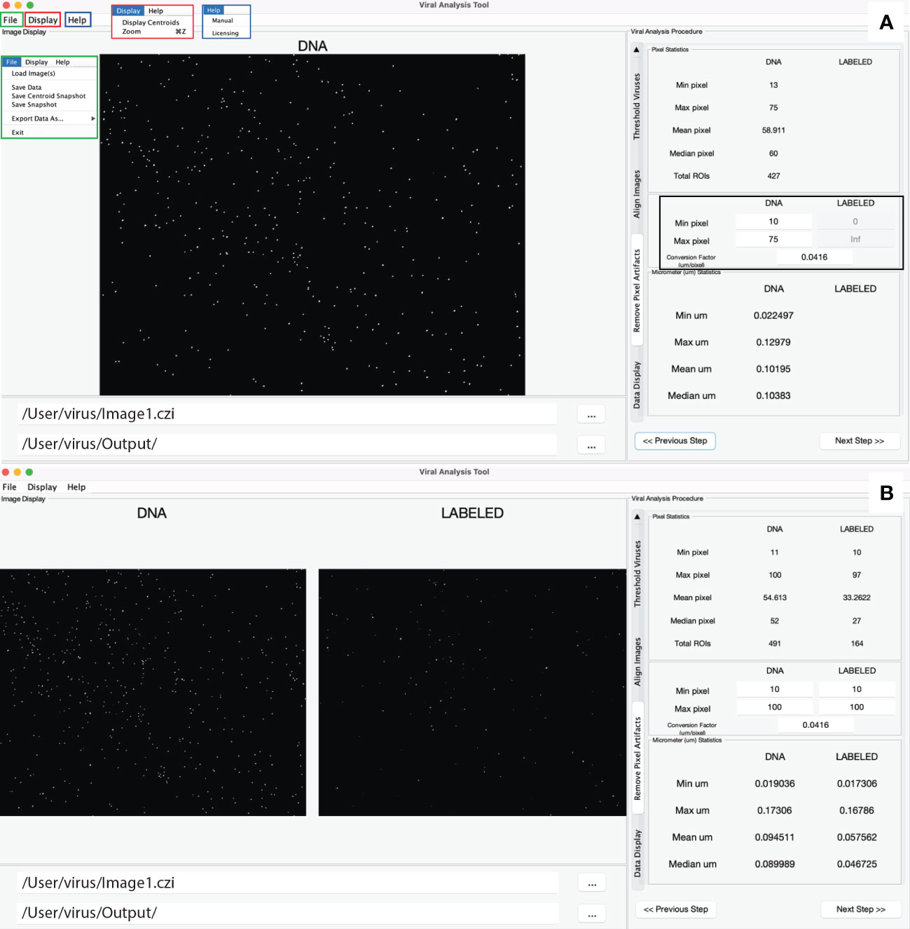Open Manual from the Help menu
Image resolution: width=910 pixels, height=929 pixels.
click(x=223, y=21)
